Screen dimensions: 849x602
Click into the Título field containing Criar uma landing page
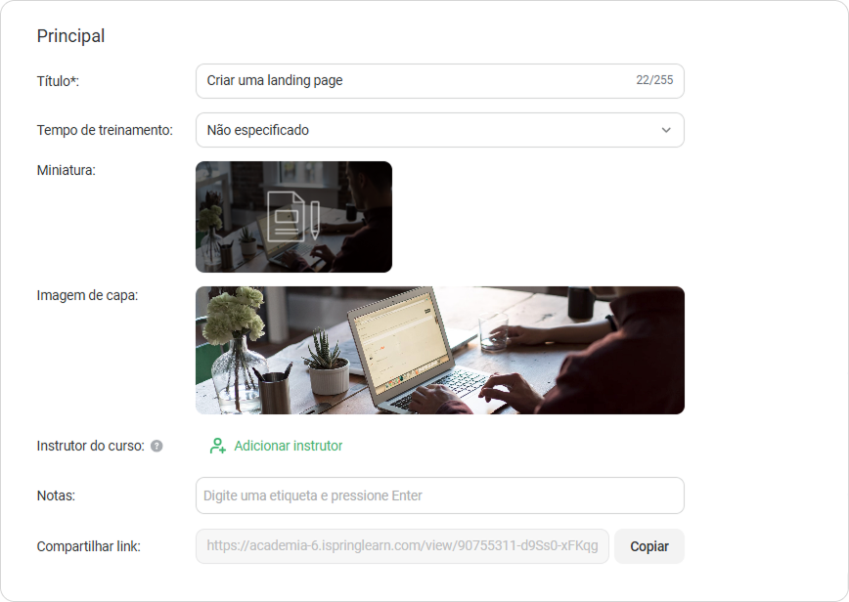pyautogui.click(x=440, y=81)
